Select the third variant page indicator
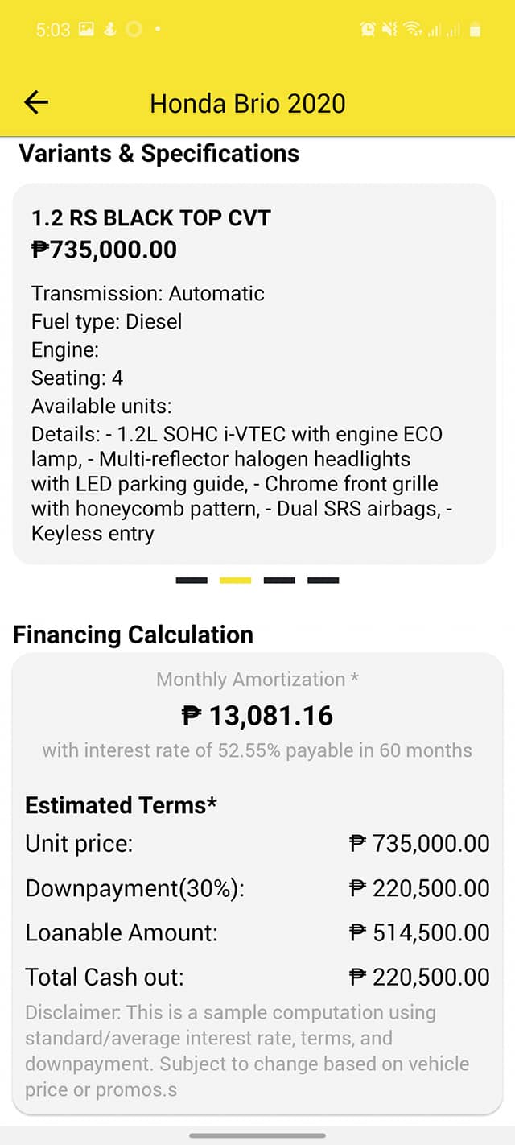 pyautogui.click(x=279, y=580)
